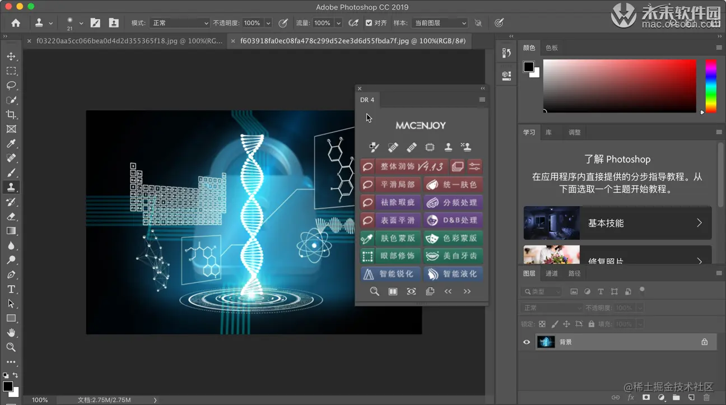Open the 基本技能 tutorial card
This screenshot has height=405, width=726.
[x=617, y=223]
